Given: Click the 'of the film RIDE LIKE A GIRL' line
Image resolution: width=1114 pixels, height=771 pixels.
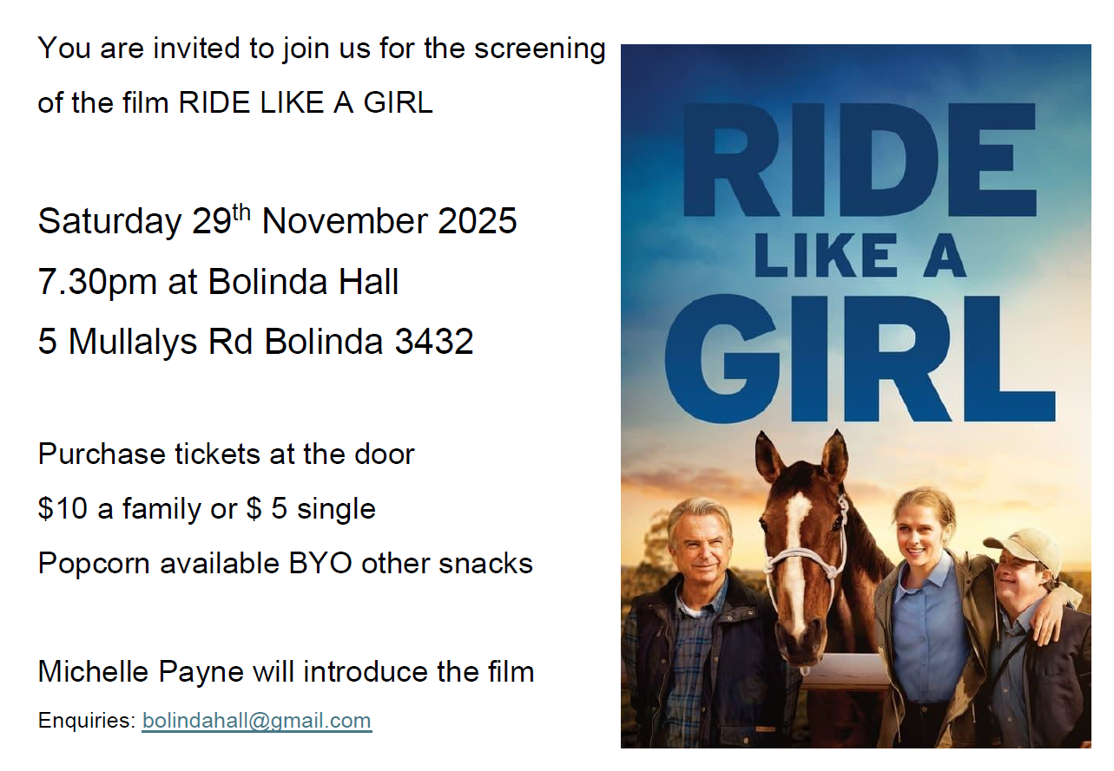Looking at the screenshot, I should pos(234,103).
